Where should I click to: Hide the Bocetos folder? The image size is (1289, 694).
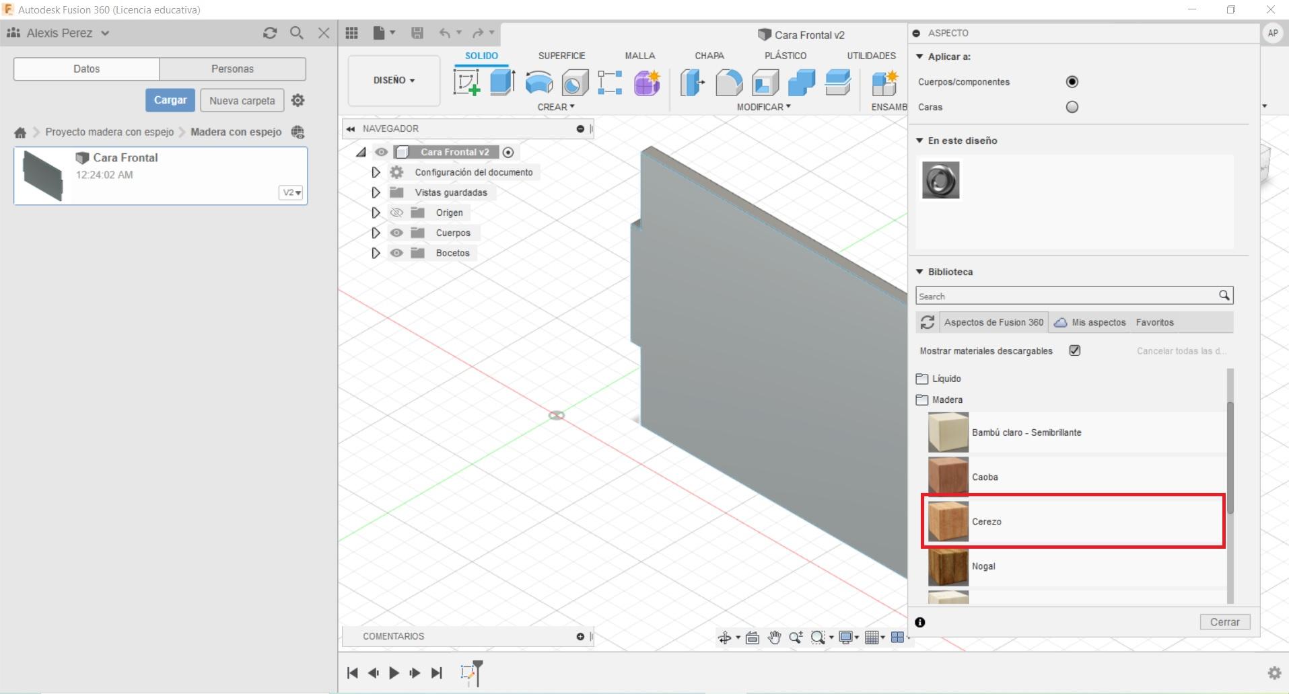click(x=396, y=253)
